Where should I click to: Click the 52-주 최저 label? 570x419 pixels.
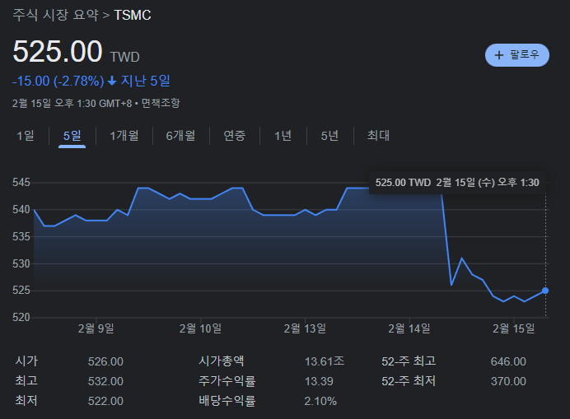(x=409, y=381)
